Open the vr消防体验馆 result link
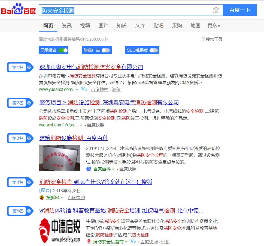 (x=122, y=211)
